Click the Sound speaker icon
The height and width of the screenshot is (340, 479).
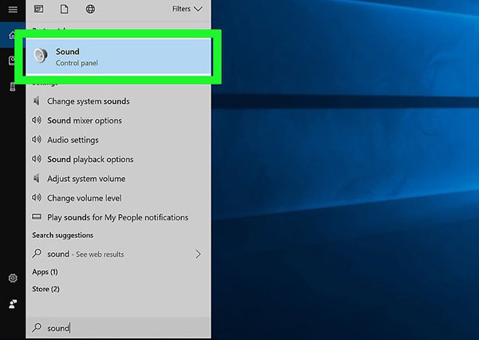pos(41,55)
